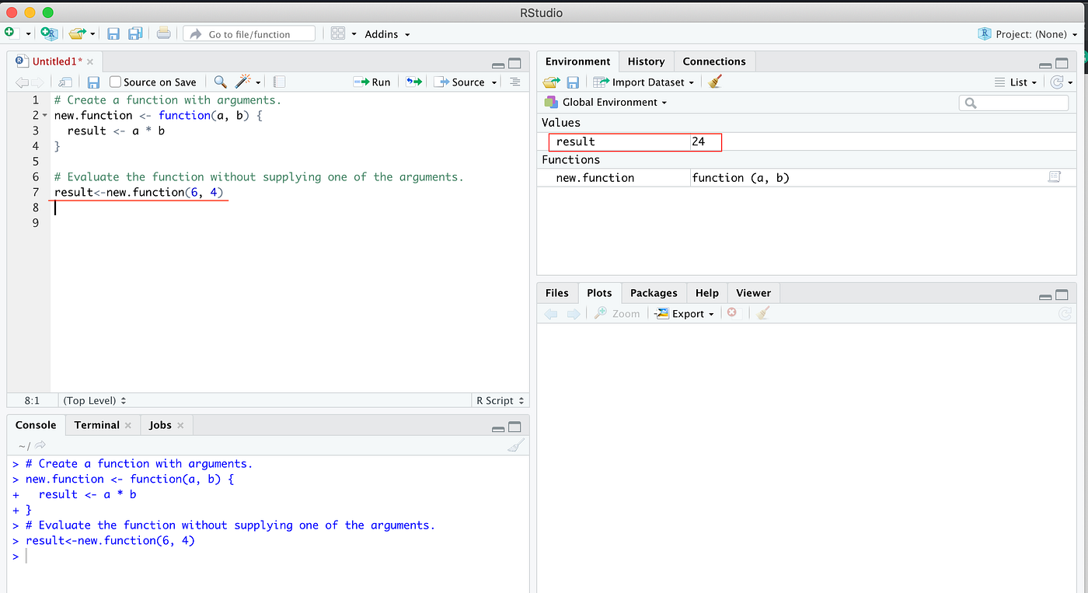
Task: Switch to the Terminal tab
Action: [x=96, y=424]
